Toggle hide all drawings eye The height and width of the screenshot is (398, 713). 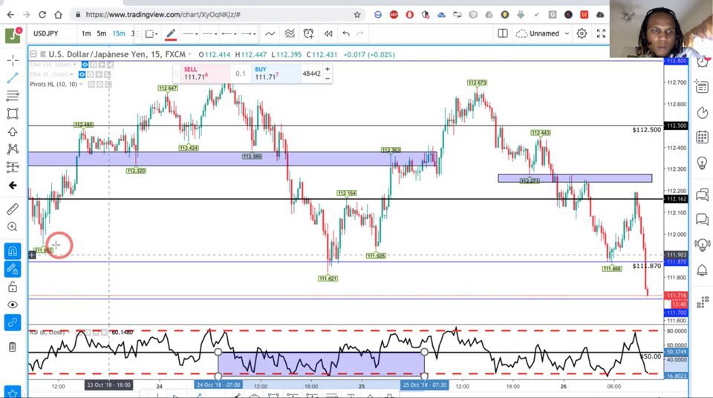pyautogui.click(x=13, y=304)
